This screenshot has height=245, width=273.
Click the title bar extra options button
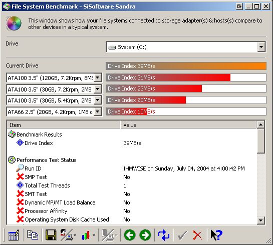pyautogui.click(x=239, y=6)
